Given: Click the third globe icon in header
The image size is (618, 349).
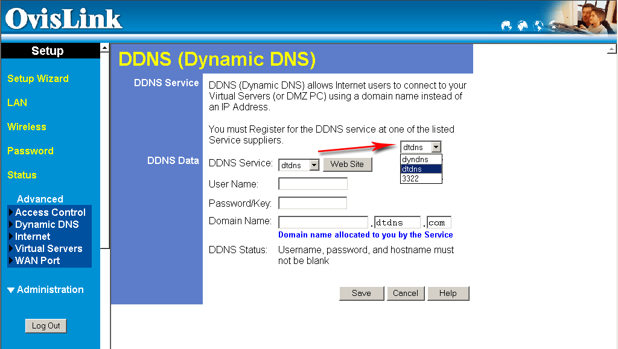Looking at the screenshot, I should tap(538, 26).
